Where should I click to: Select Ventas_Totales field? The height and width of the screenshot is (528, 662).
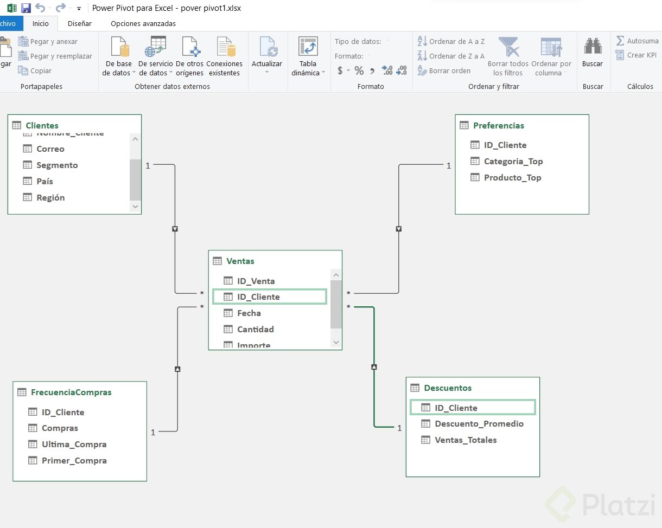coord(466,440)
